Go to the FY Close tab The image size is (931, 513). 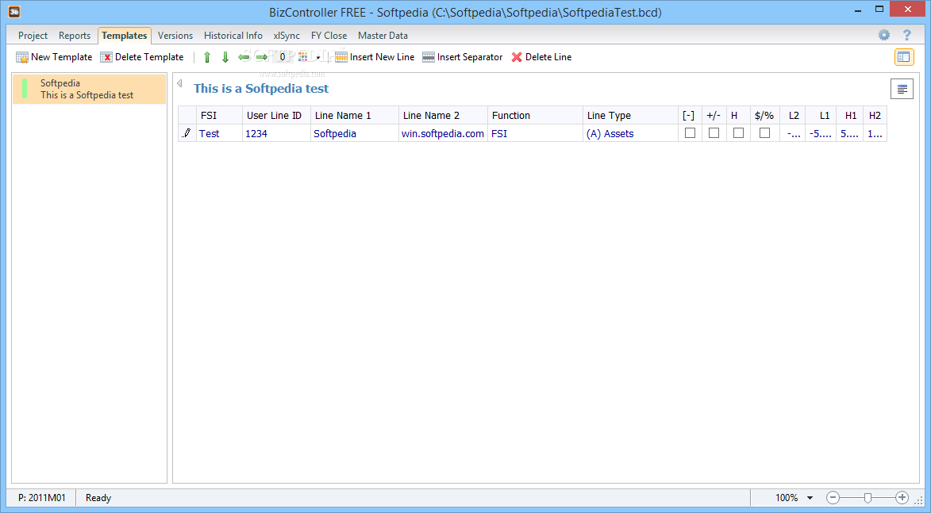(329, 36)
